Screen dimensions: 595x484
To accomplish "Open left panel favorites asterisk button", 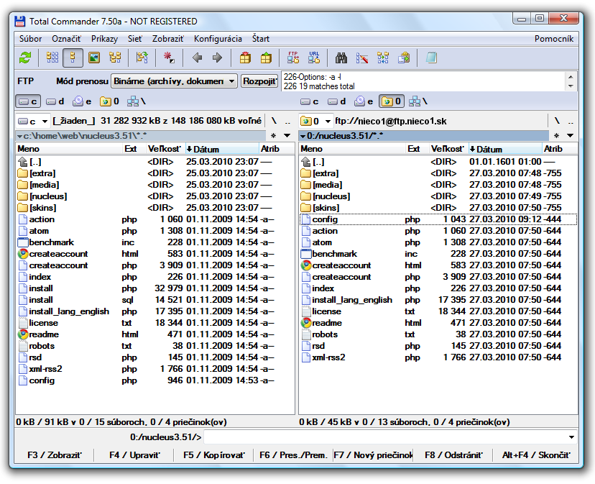I will point(273,136).
